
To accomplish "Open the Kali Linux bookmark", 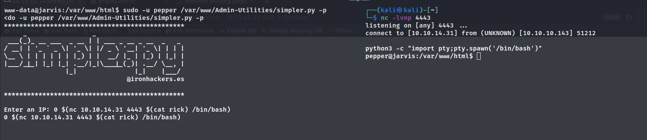I will (22, 31).
